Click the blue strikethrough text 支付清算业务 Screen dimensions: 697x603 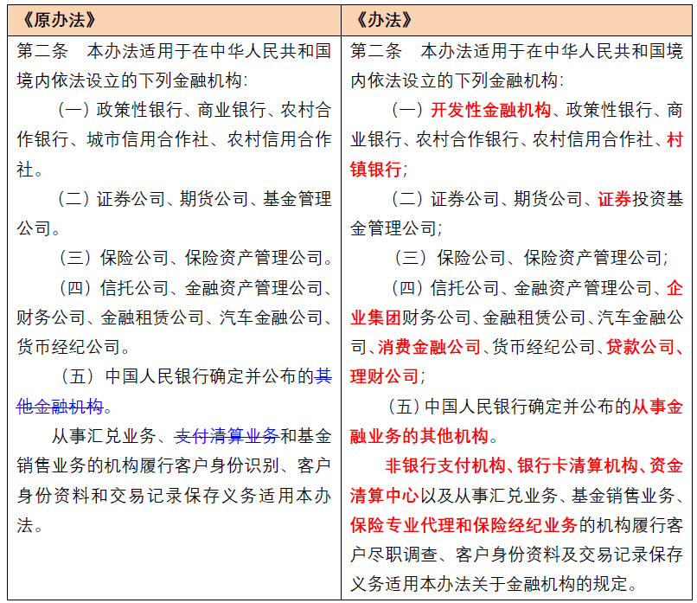tap(227, 435)
